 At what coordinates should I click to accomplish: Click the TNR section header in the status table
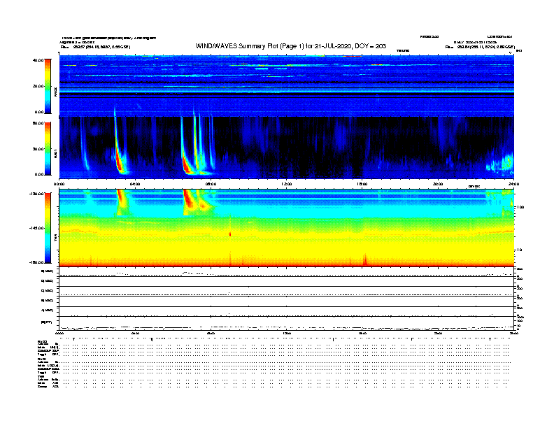(x=41, y=376)
